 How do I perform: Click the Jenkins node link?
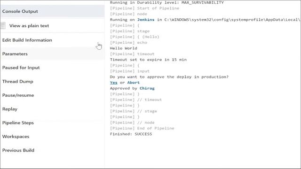point(146,20)
